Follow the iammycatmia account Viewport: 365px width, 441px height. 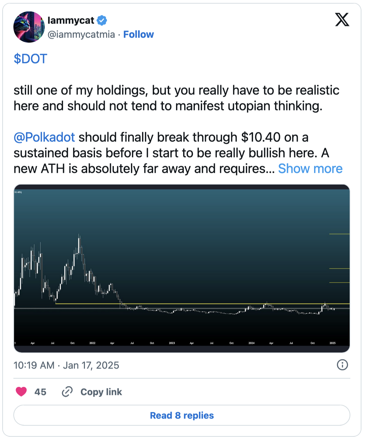[138, 34]
